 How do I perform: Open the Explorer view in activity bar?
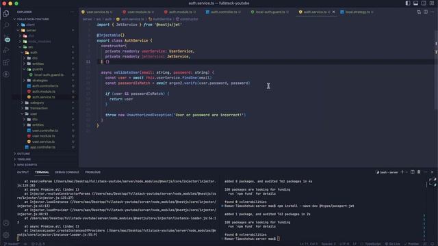pyautogui.click(x=6, y=13)
